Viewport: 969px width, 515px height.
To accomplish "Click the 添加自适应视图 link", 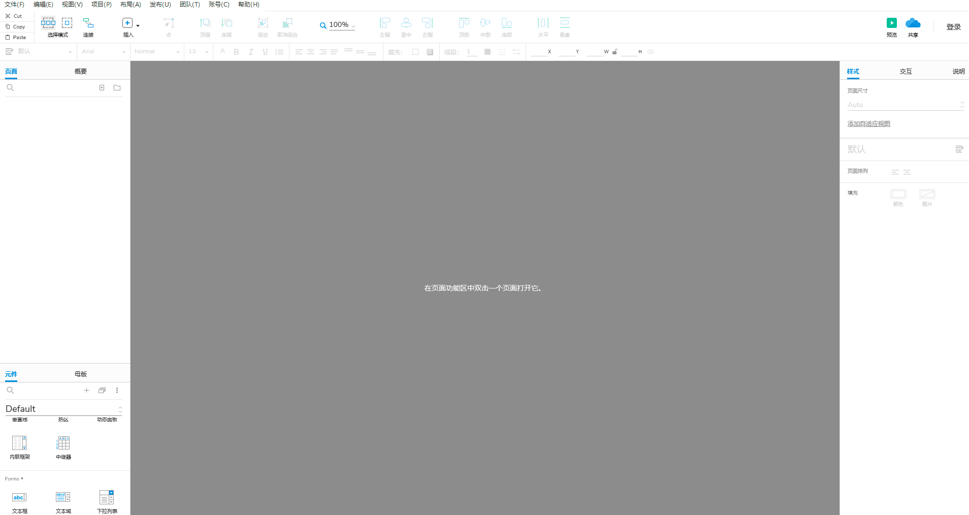I will click(868, 124).
